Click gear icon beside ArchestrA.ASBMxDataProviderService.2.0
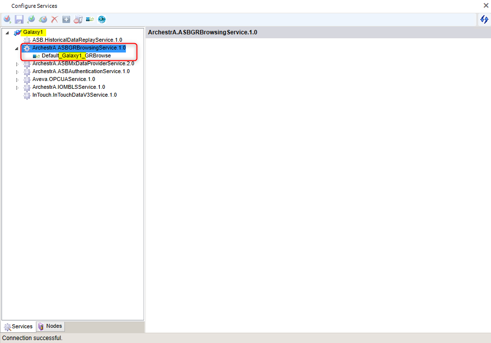The image size is (491, 343). (x=27, y=64)
